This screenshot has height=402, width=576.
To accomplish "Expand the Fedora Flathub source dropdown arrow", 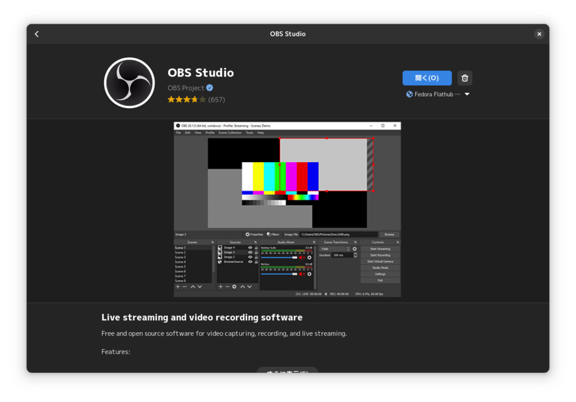I will point(467,94).
